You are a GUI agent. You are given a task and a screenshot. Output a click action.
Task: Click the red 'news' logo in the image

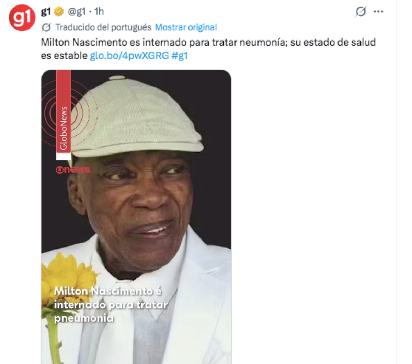click(73, 170)
